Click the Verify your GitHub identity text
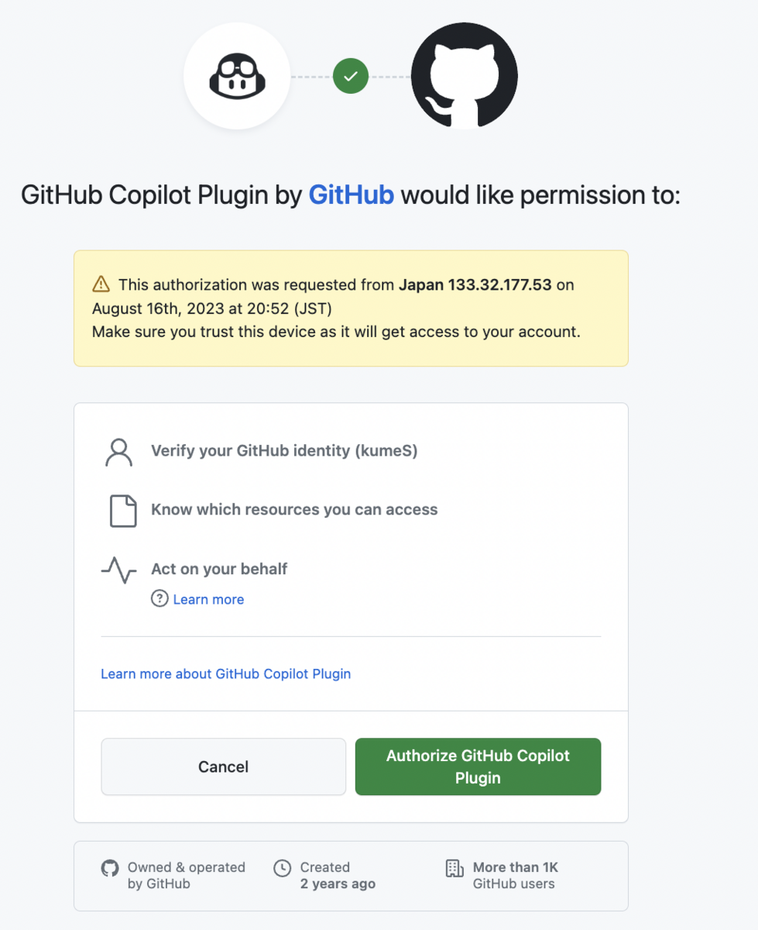This screenshot has width=758, height=930. click(284, 451)
